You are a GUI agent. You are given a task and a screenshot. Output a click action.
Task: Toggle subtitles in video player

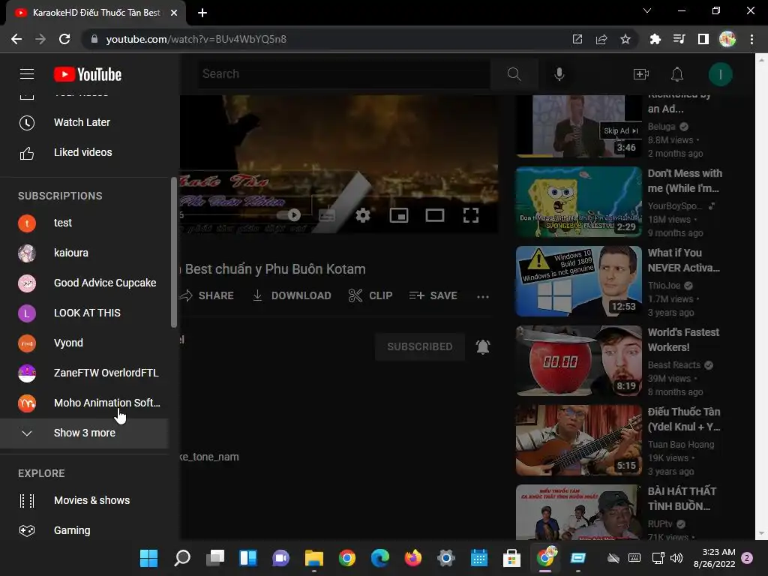coord(327,215)
